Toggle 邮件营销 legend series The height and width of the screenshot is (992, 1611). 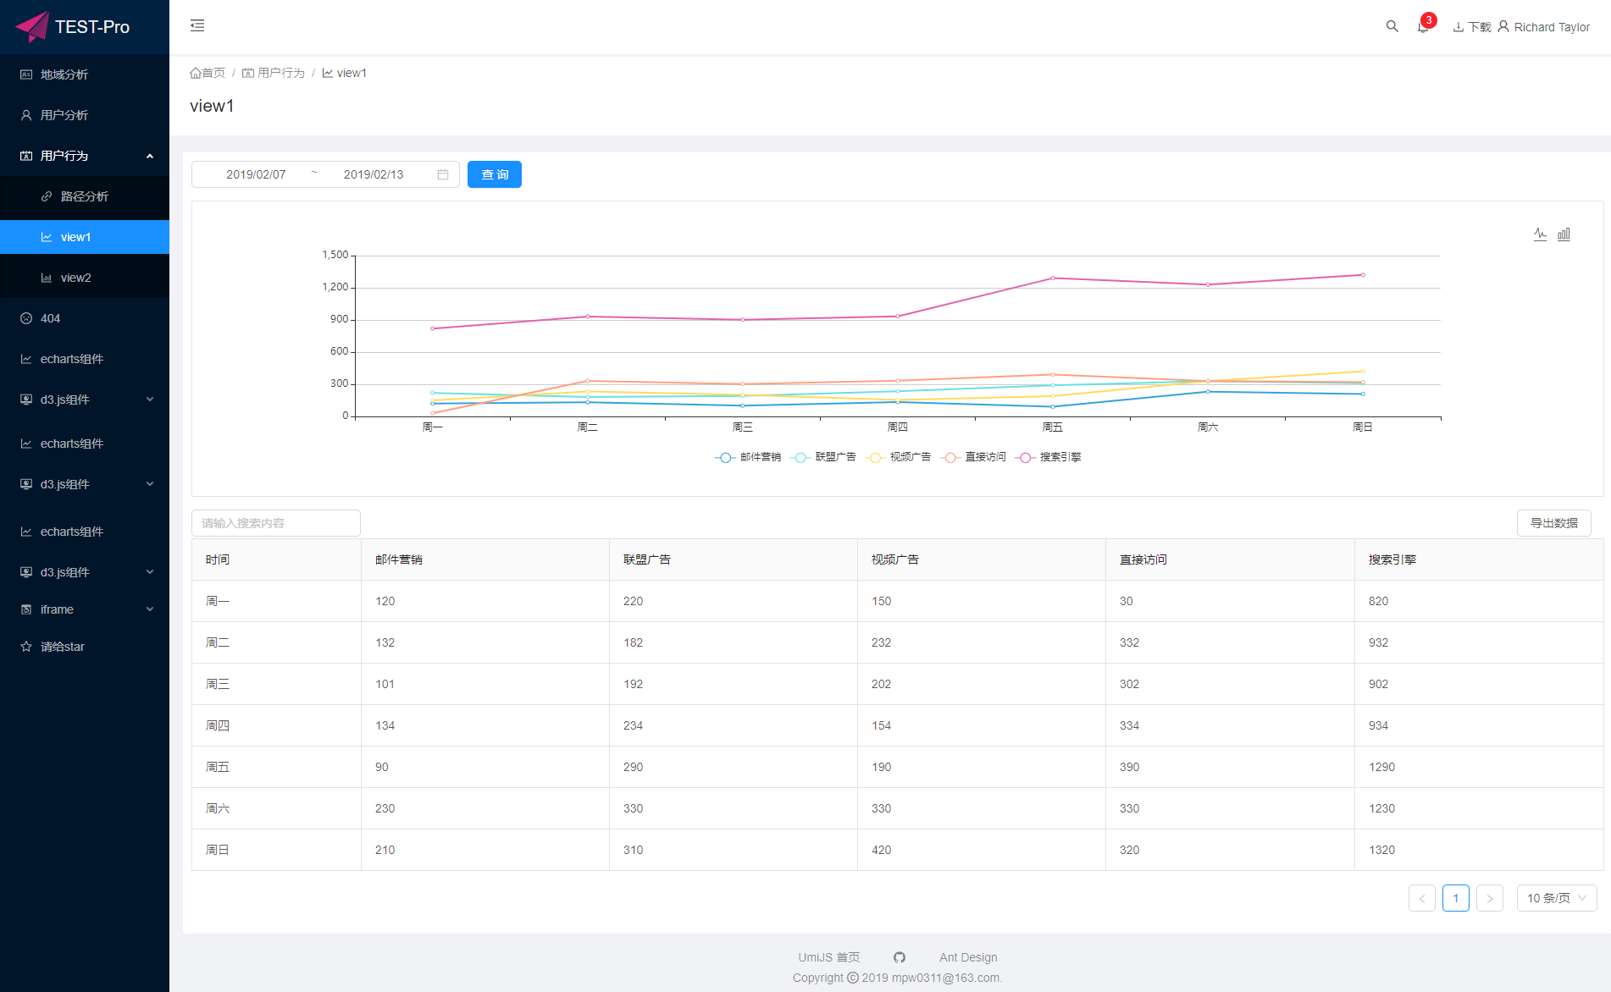(x=748, y=457)
